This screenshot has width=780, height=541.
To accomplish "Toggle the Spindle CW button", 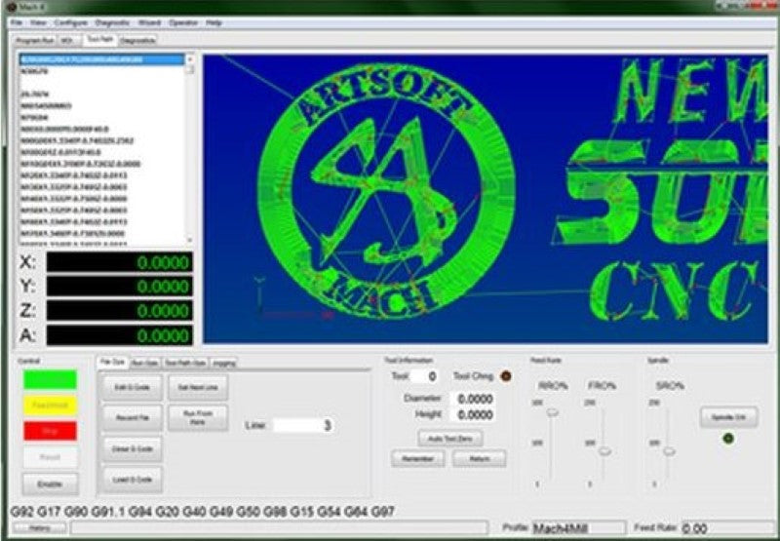I will [x=727, y=416].
